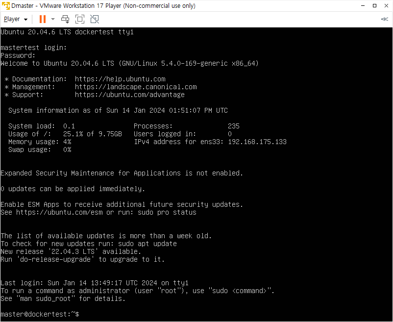Click the 'System information as of' timestamp line
Viewport: 393px width, 322px height.
tap(118, 110)
